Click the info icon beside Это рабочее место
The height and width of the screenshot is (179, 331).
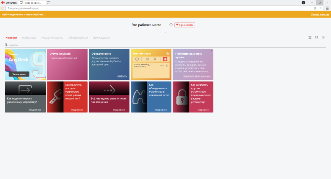tap(171, 25)
